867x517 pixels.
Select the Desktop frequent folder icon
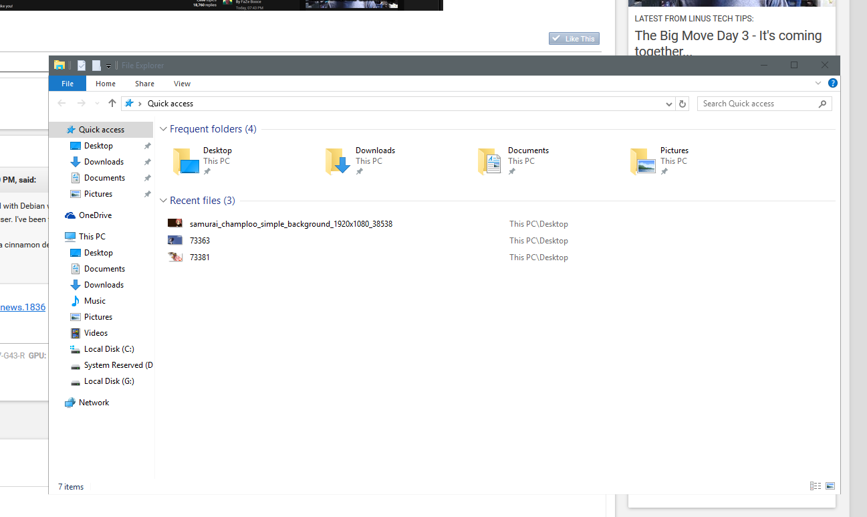(x=187, y=161)
